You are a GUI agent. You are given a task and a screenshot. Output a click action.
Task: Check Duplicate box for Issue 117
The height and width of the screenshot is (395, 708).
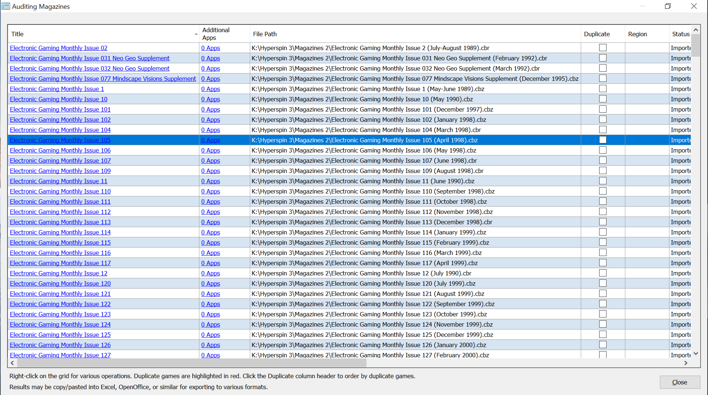(x=602, y=263)
